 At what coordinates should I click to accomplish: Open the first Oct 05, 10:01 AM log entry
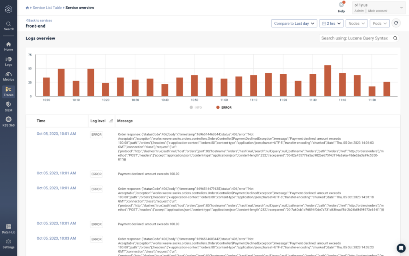click(x=56, y=134)
